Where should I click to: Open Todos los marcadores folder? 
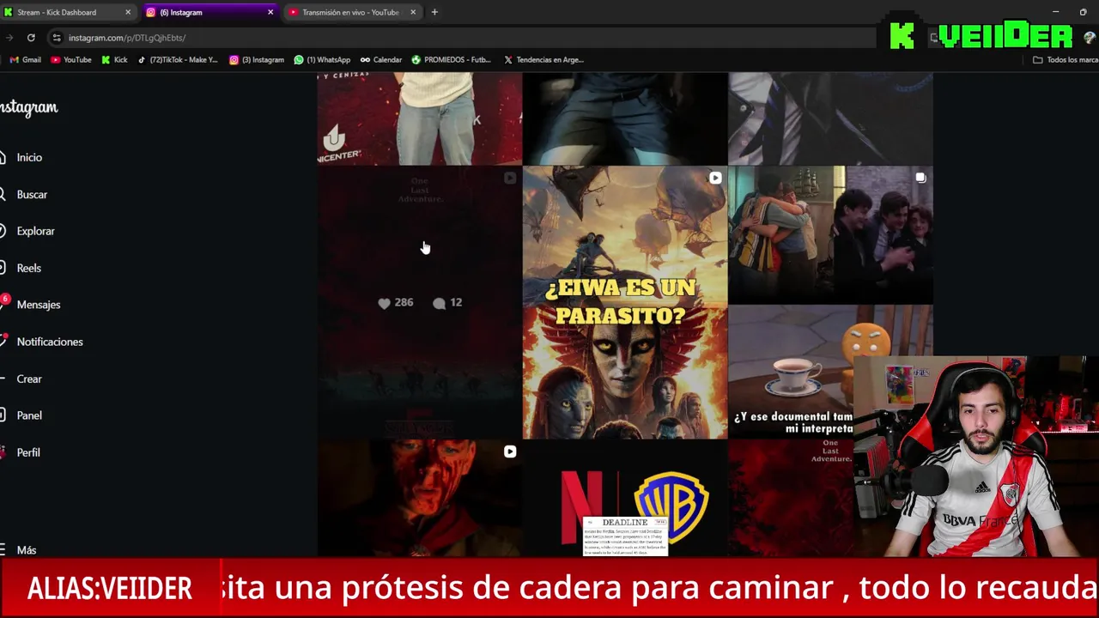tap(1066, 60)
